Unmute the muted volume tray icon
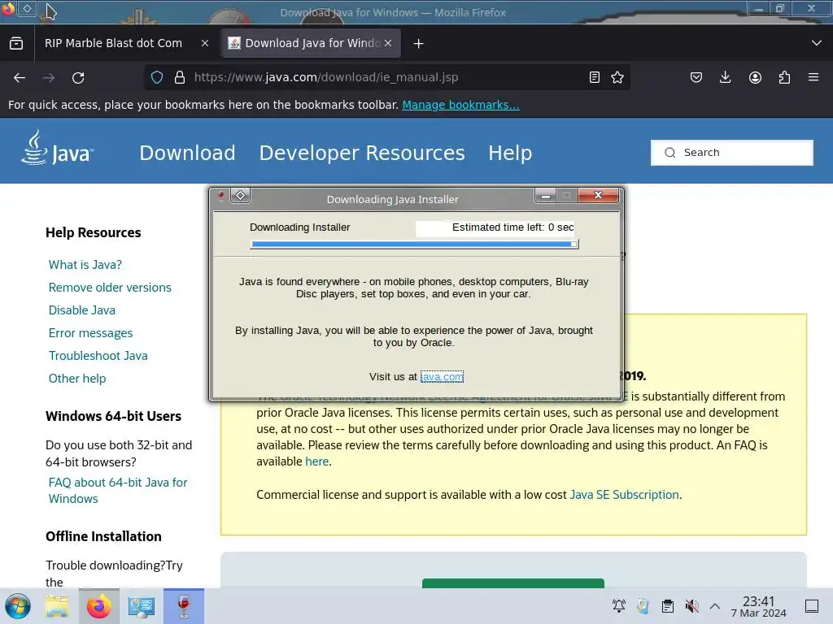 coord(691,606)
